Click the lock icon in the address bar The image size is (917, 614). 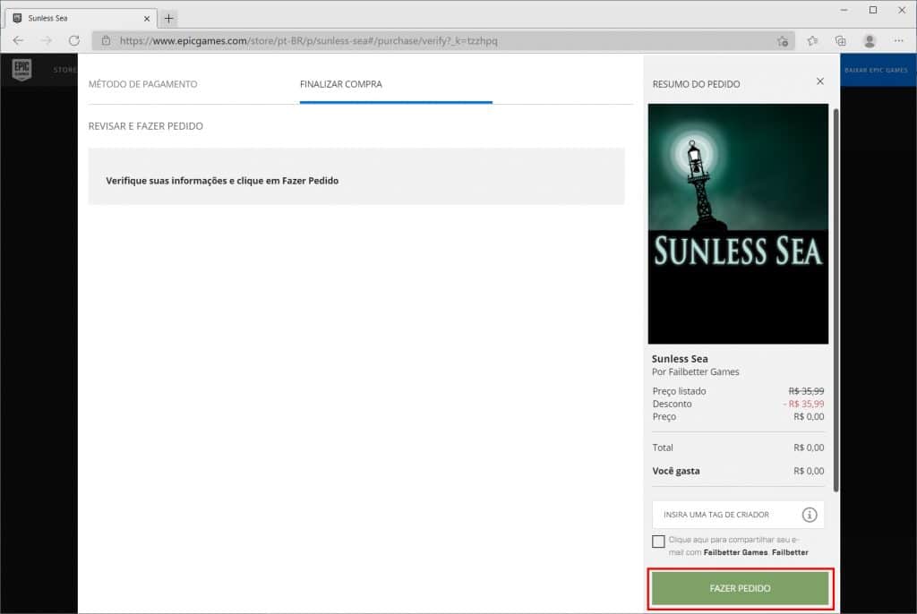click(106, 41)
